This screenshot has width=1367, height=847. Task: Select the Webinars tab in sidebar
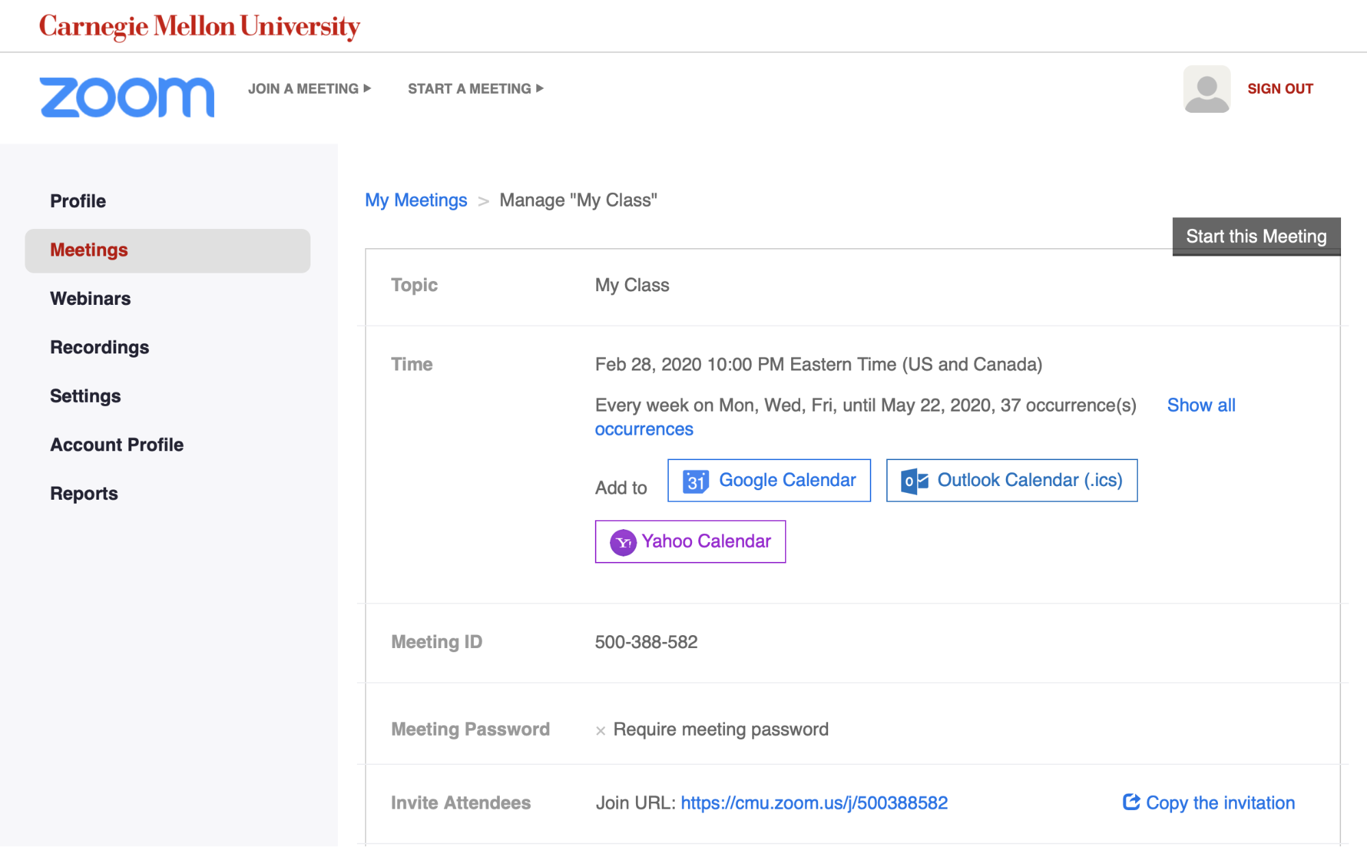[x=92, y=297]
